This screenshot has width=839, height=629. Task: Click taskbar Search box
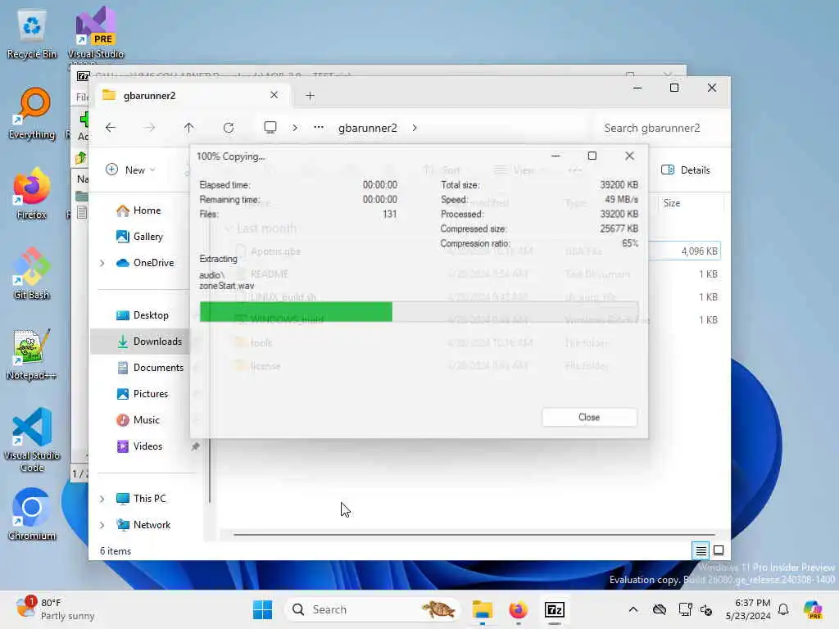[373, 609]
